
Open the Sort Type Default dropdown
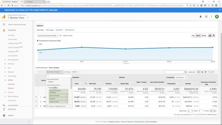coord(76,72)
